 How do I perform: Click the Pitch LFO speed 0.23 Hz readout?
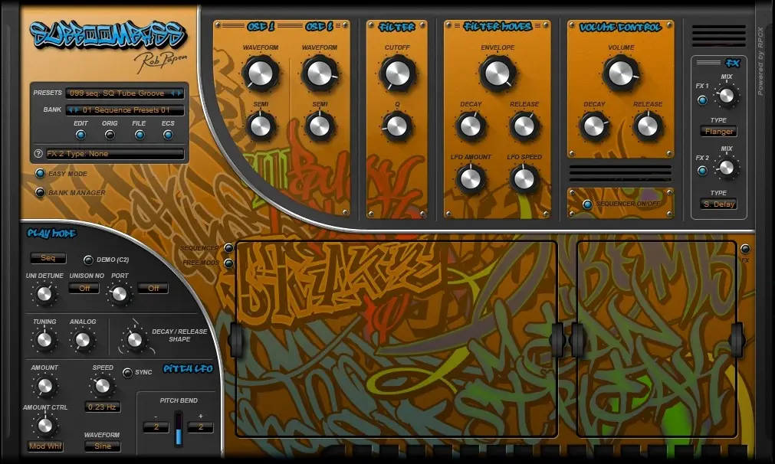pos(102,407)
